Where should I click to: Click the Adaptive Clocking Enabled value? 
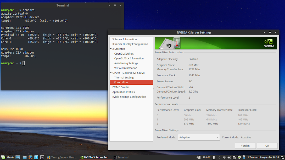point(193,59)
